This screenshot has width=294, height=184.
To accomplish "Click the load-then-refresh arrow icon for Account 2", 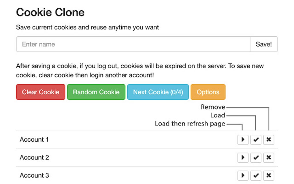I will 243,157.
